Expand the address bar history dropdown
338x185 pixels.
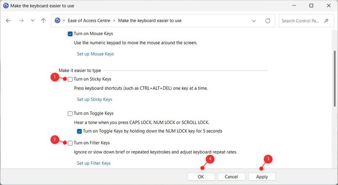pos(254,20)
